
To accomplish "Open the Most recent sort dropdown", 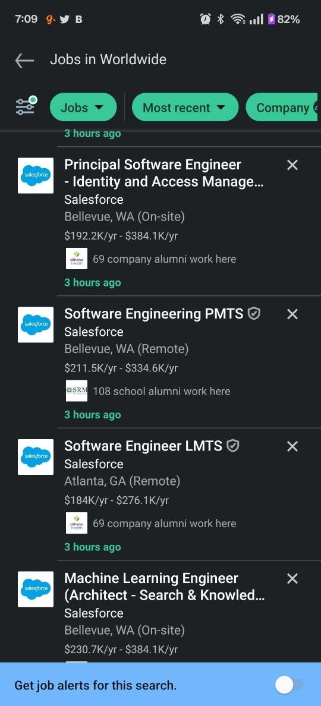I will pos(185,108).
